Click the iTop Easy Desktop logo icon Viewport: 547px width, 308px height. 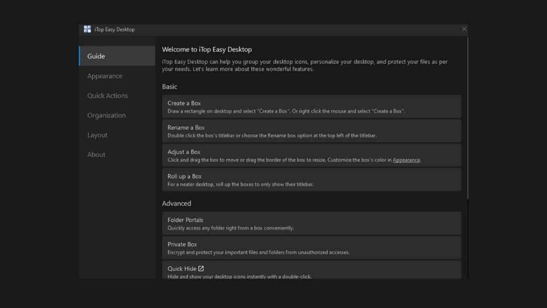point(87,29)
